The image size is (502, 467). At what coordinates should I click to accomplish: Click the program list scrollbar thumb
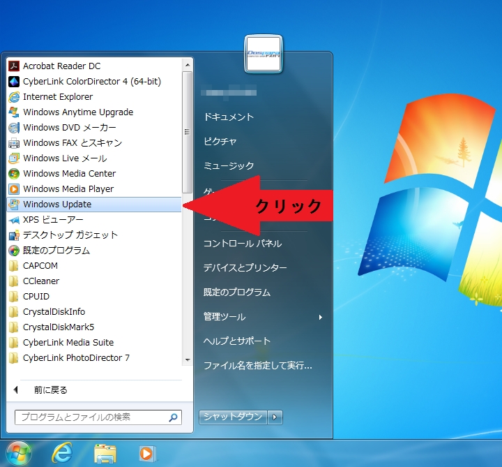(x=188, y=132)
